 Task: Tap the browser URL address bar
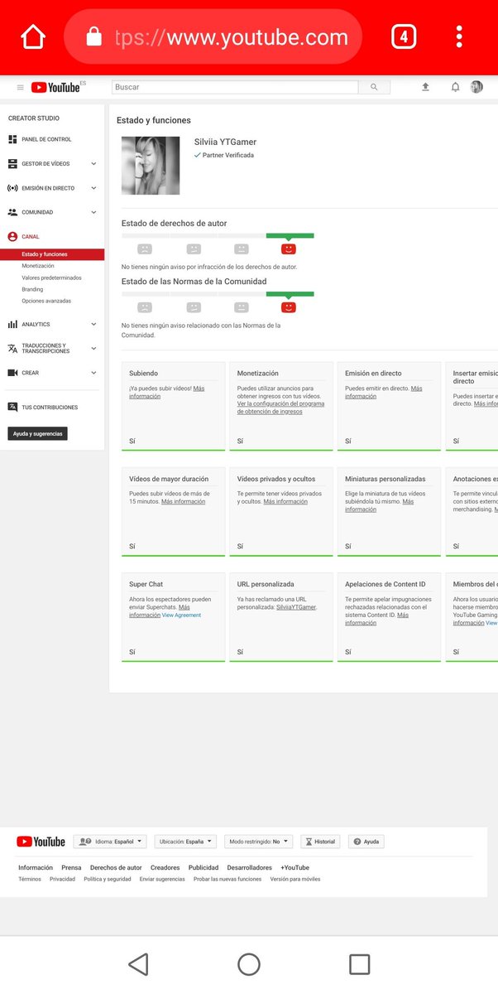(212, 37)
